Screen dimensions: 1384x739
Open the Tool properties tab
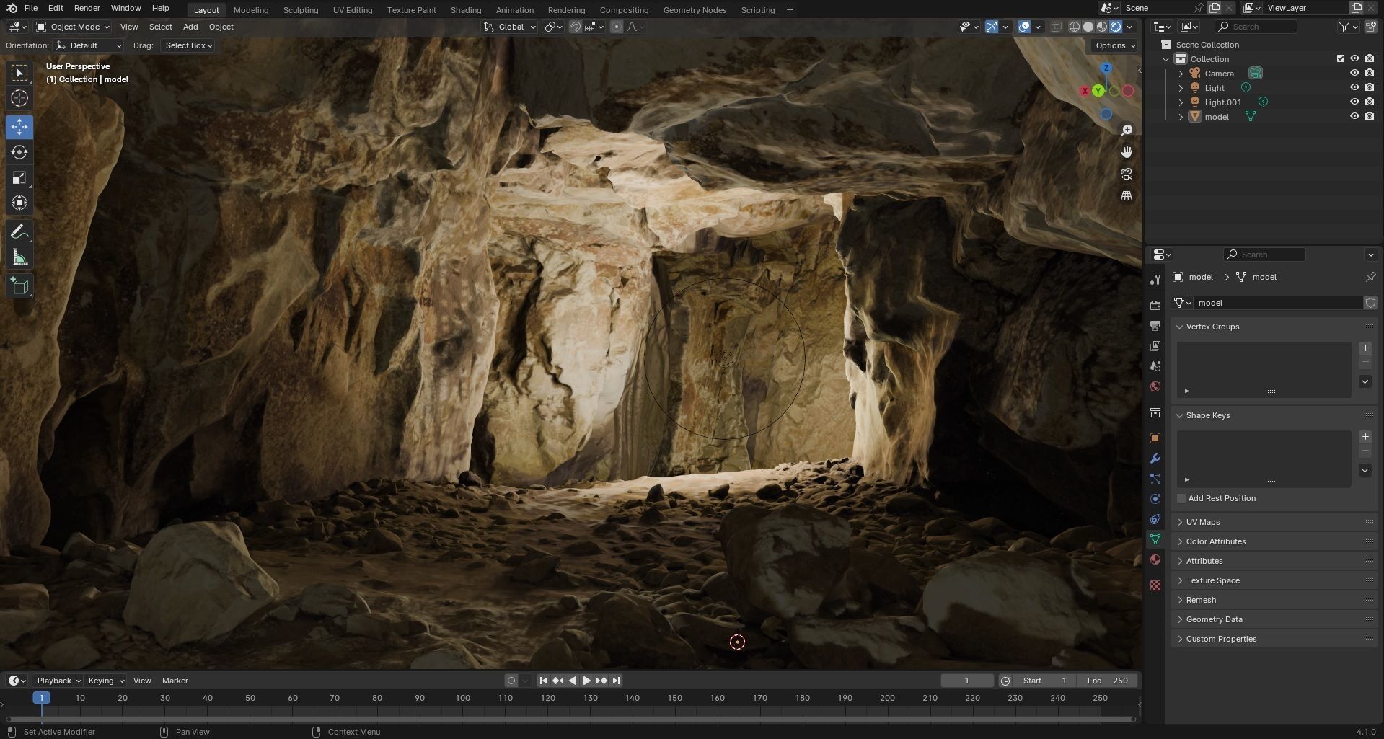pyautogui.click(x=1155, y=279)
